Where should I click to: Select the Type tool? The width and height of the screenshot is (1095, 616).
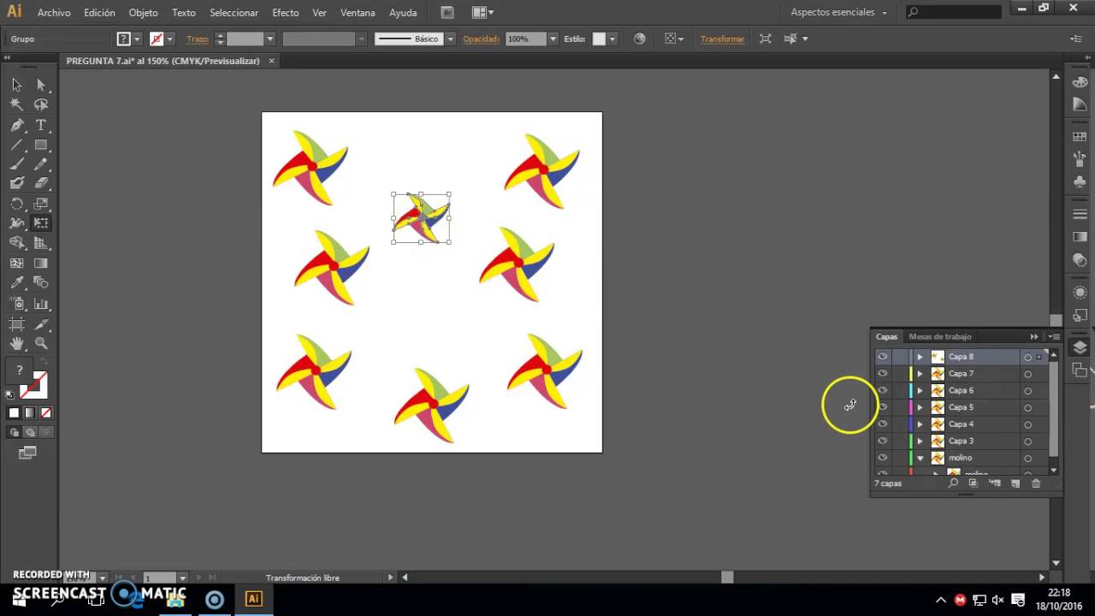40,125
